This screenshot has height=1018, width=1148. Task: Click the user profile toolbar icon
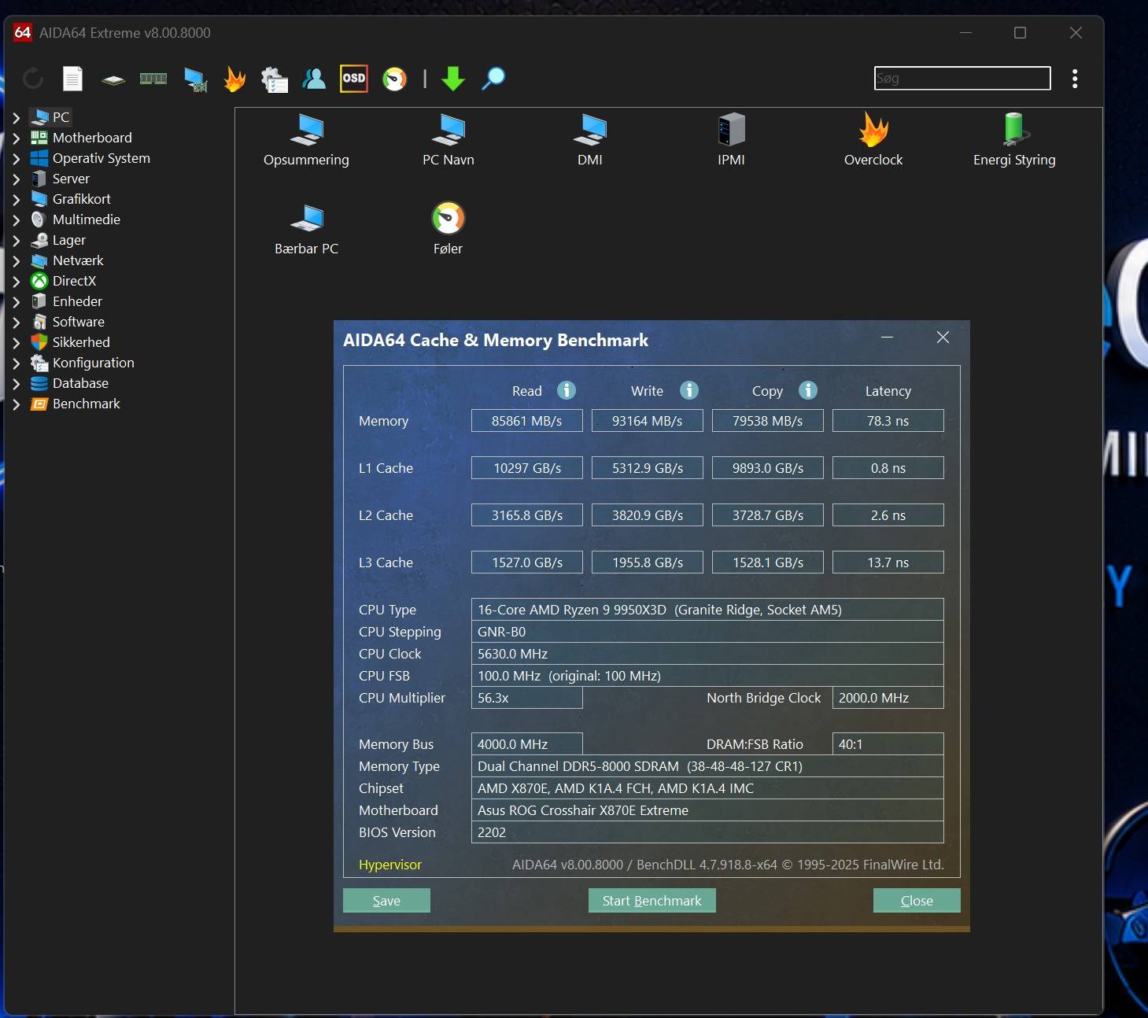click(x=314, y=78)
